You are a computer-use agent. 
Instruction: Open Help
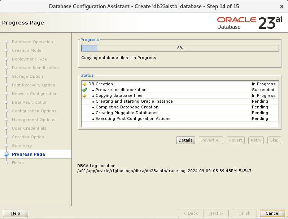(x=16, y=213)
